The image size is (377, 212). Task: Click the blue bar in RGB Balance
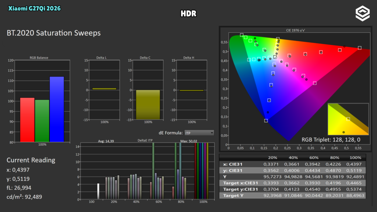pos(57,109)
